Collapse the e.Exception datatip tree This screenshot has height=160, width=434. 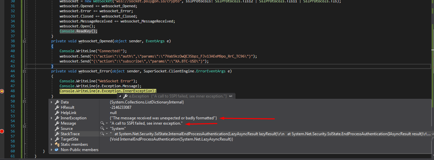tap(120, 96)
